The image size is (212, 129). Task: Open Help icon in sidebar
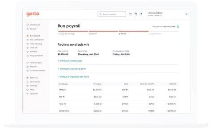28,90
